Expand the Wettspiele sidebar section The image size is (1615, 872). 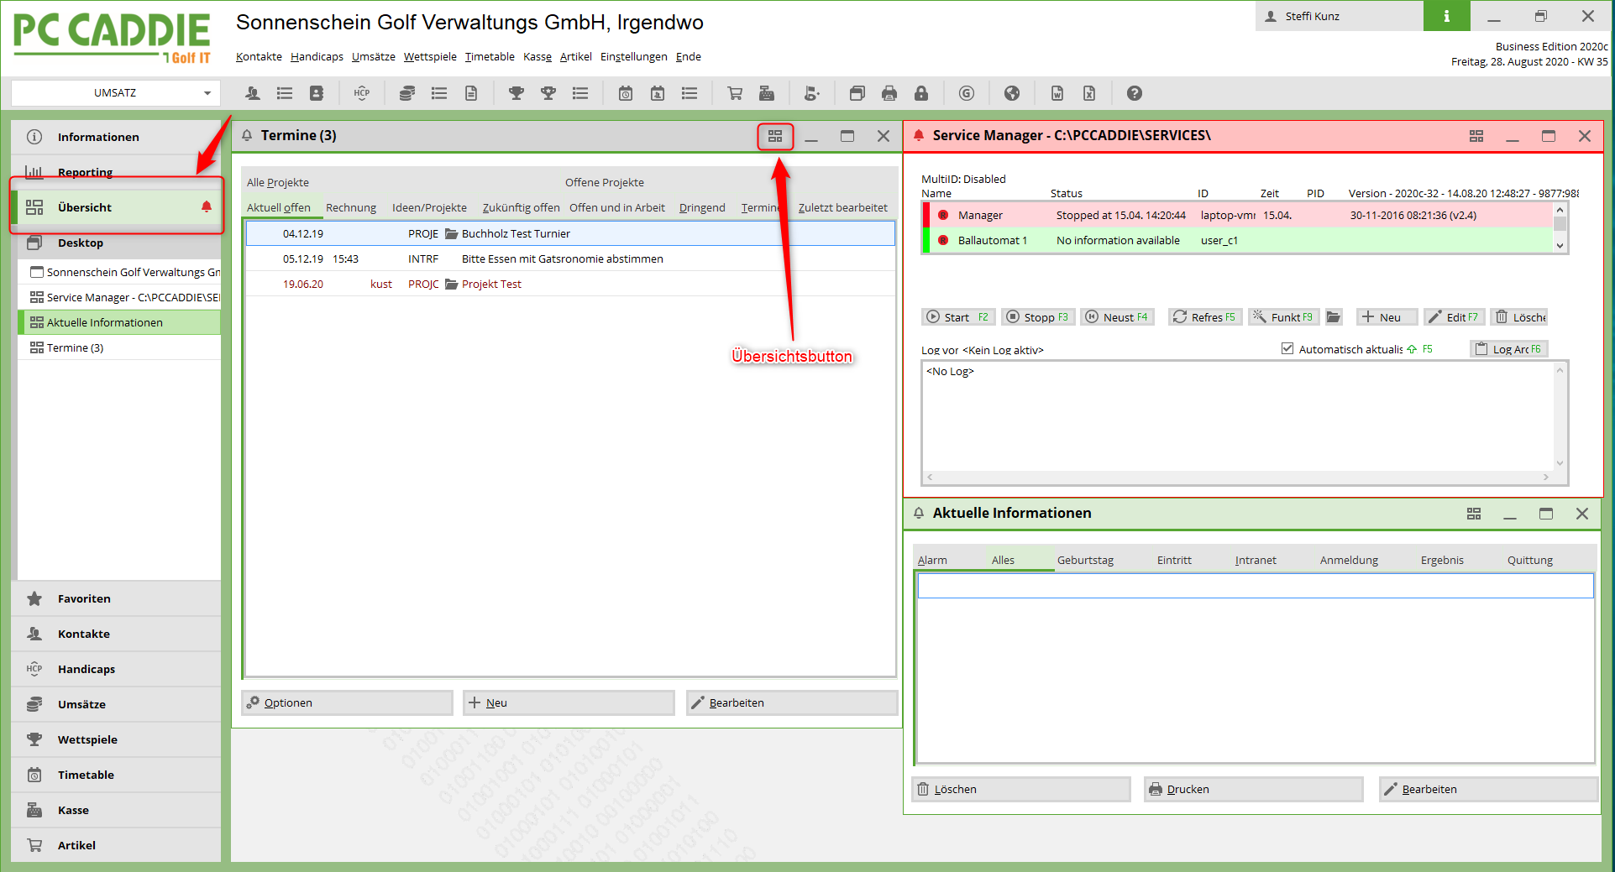coord(116,739)
